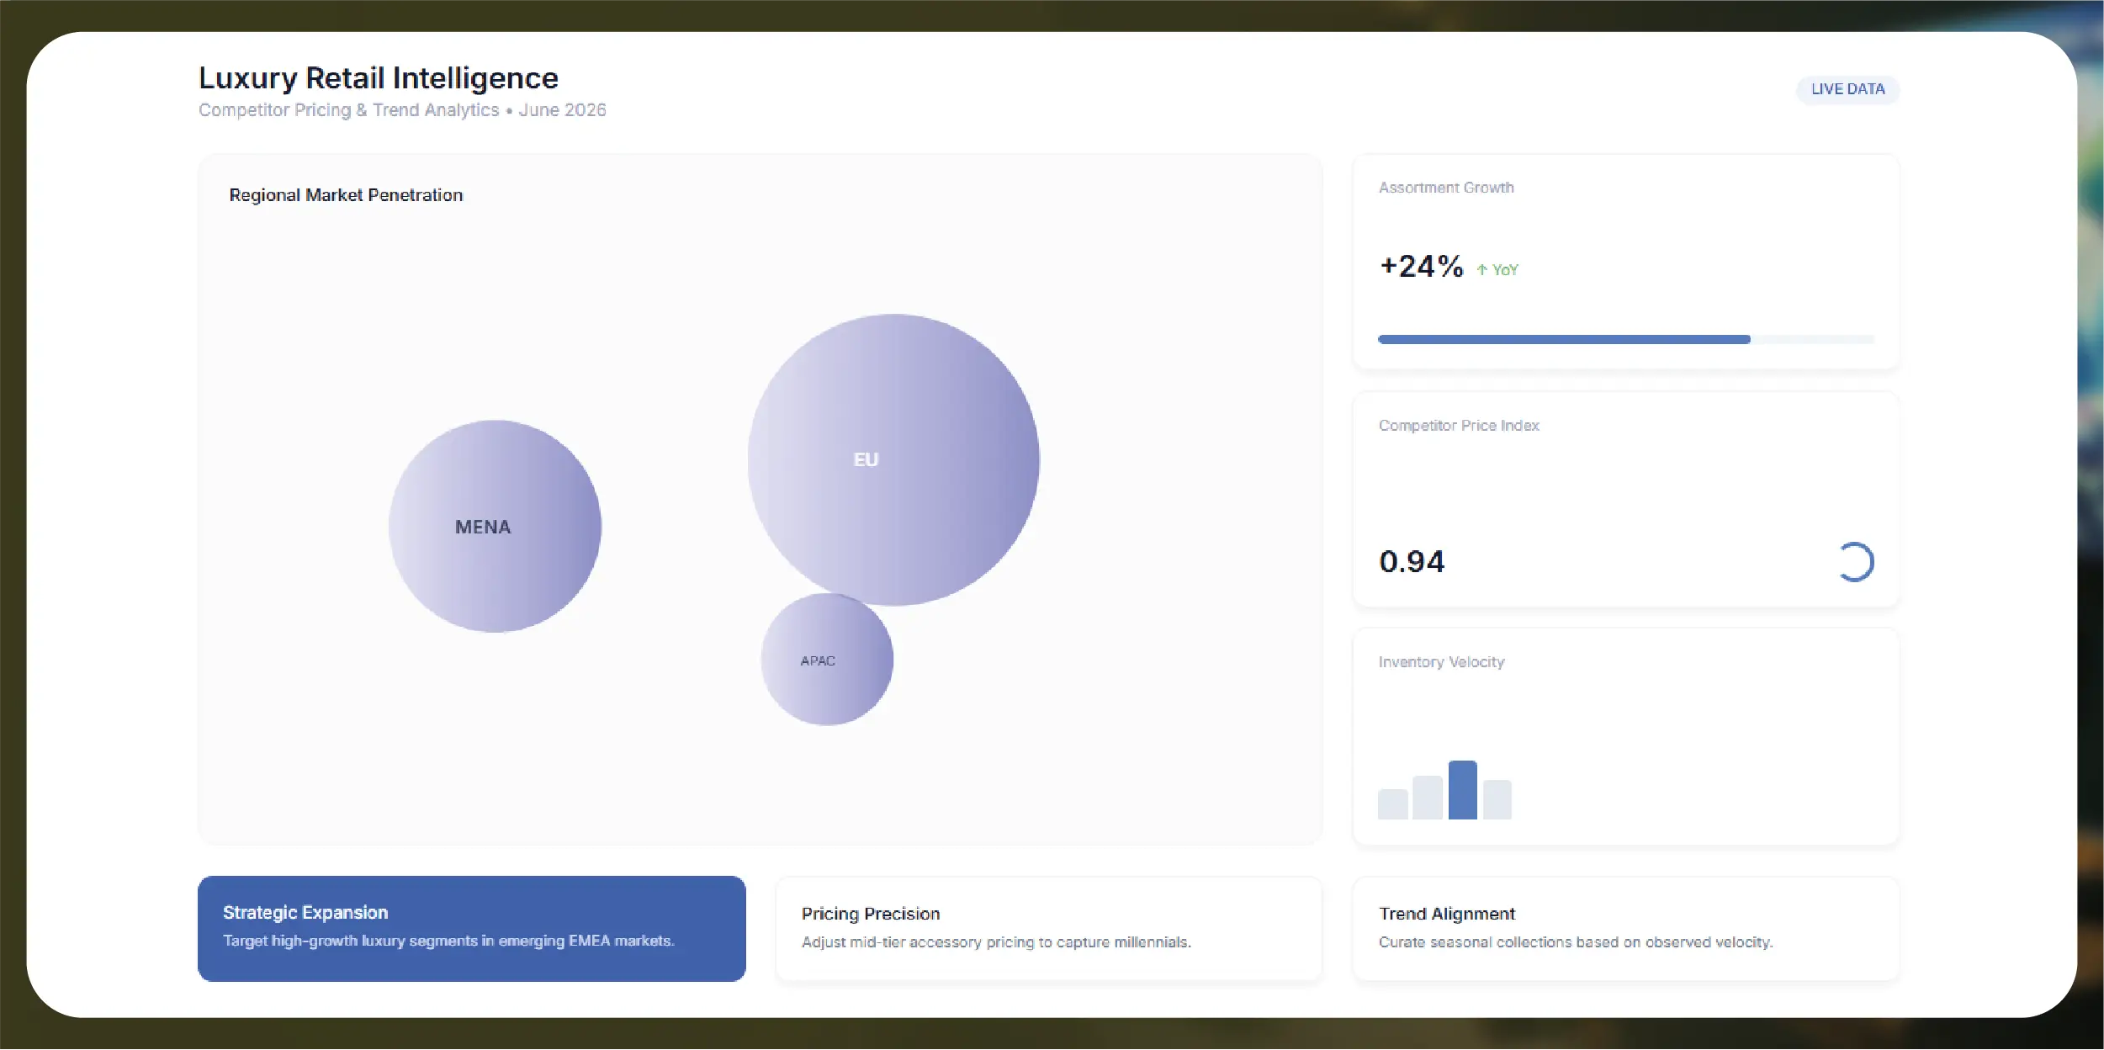Screen dimensions: 2104x1050
Task: Click the 0.94 price index value
Action: 1412,562
